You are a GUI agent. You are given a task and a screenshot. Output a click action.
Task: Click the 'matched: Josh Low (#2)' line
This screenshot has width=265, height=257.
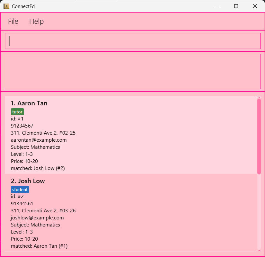pyautogui.click(x=38, y=168)
